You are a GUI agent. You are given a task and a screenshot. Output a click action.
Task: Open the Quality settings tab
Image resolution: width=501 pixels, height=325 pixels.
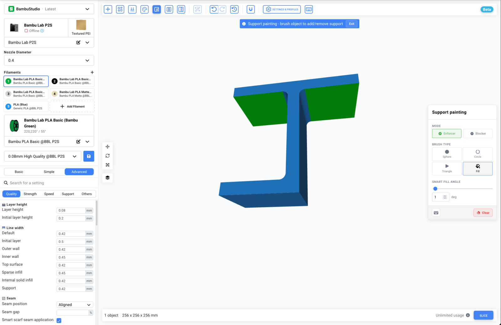(11, 194)
